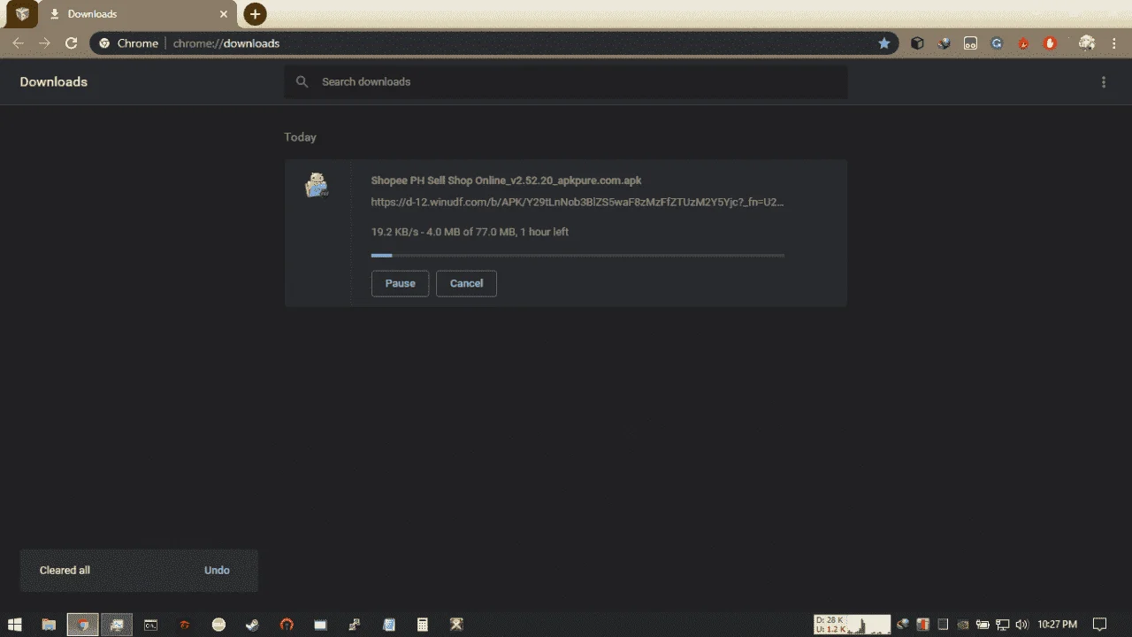This screenshot has height=637, width=1132.
Task: Undo the Cleared all action
Action: click(x=217, y=571)
